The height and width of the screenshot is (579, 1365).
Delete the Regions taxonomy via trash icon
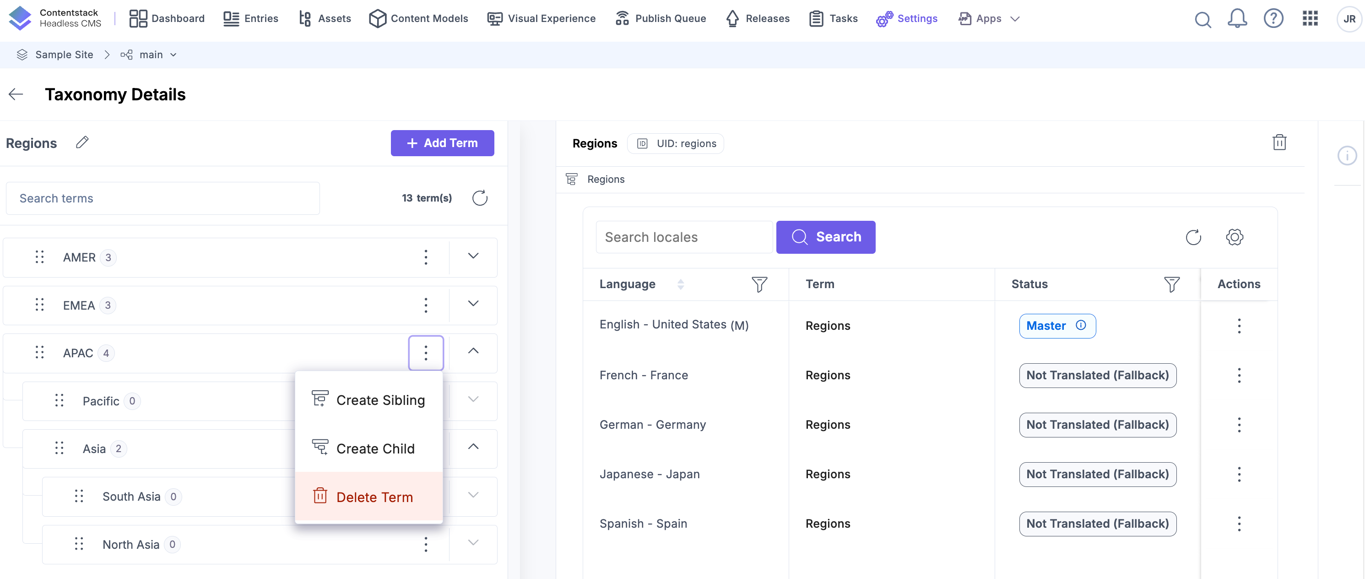click(x=1279, y=142)
